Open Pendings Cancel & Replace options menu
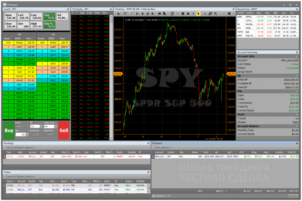 (x=20, y=147)
